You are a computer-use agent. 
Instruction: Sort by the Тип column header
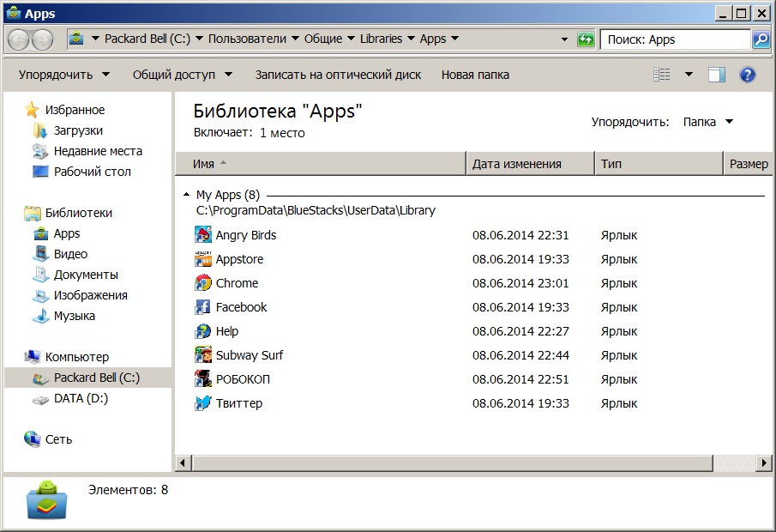(x=659, y=164)
